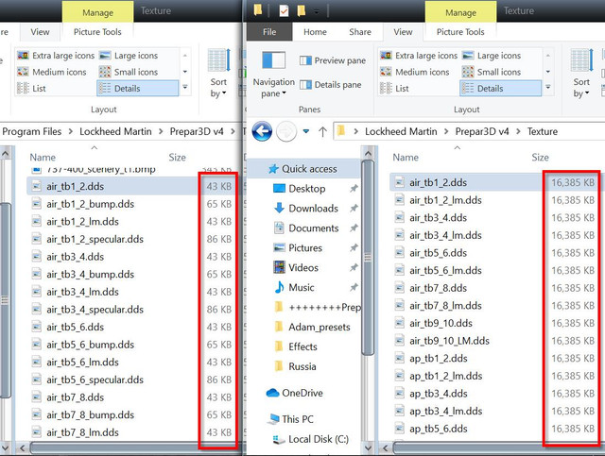Click Prepar3D v4 breadcrumb in right window
Screen dimensions: 605x456
[482, 132]
